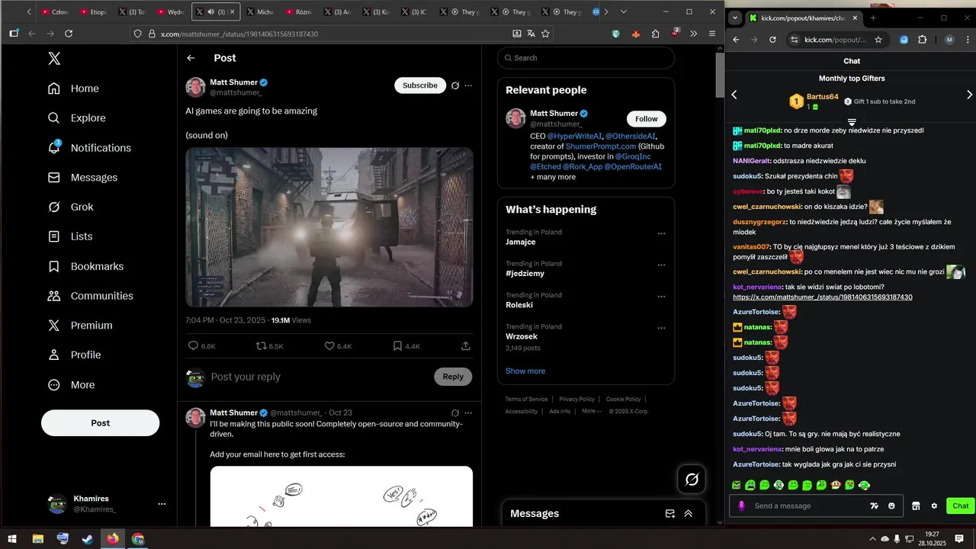This screenshot has height=549, width=976.
Task: Open the x.com status link in Kick chat
Action: coord(823,297)
